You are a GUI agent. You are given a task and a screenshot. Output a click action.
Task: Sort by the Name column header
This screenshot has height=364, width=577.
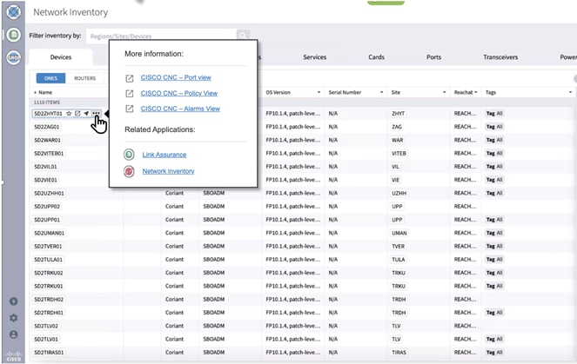point(44,92)
